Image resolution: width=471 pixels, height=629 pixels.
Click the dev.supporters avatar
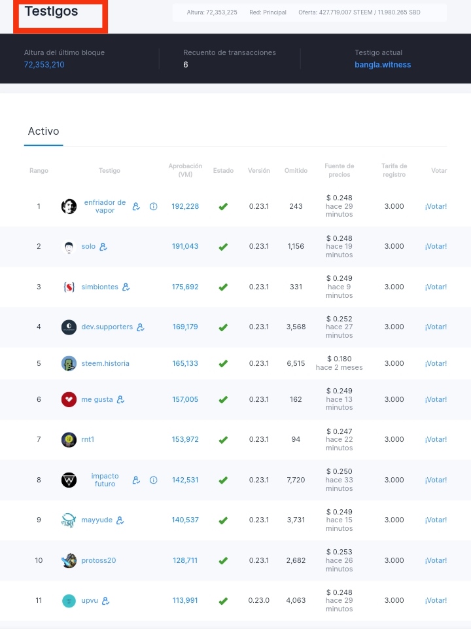(69, 327)
